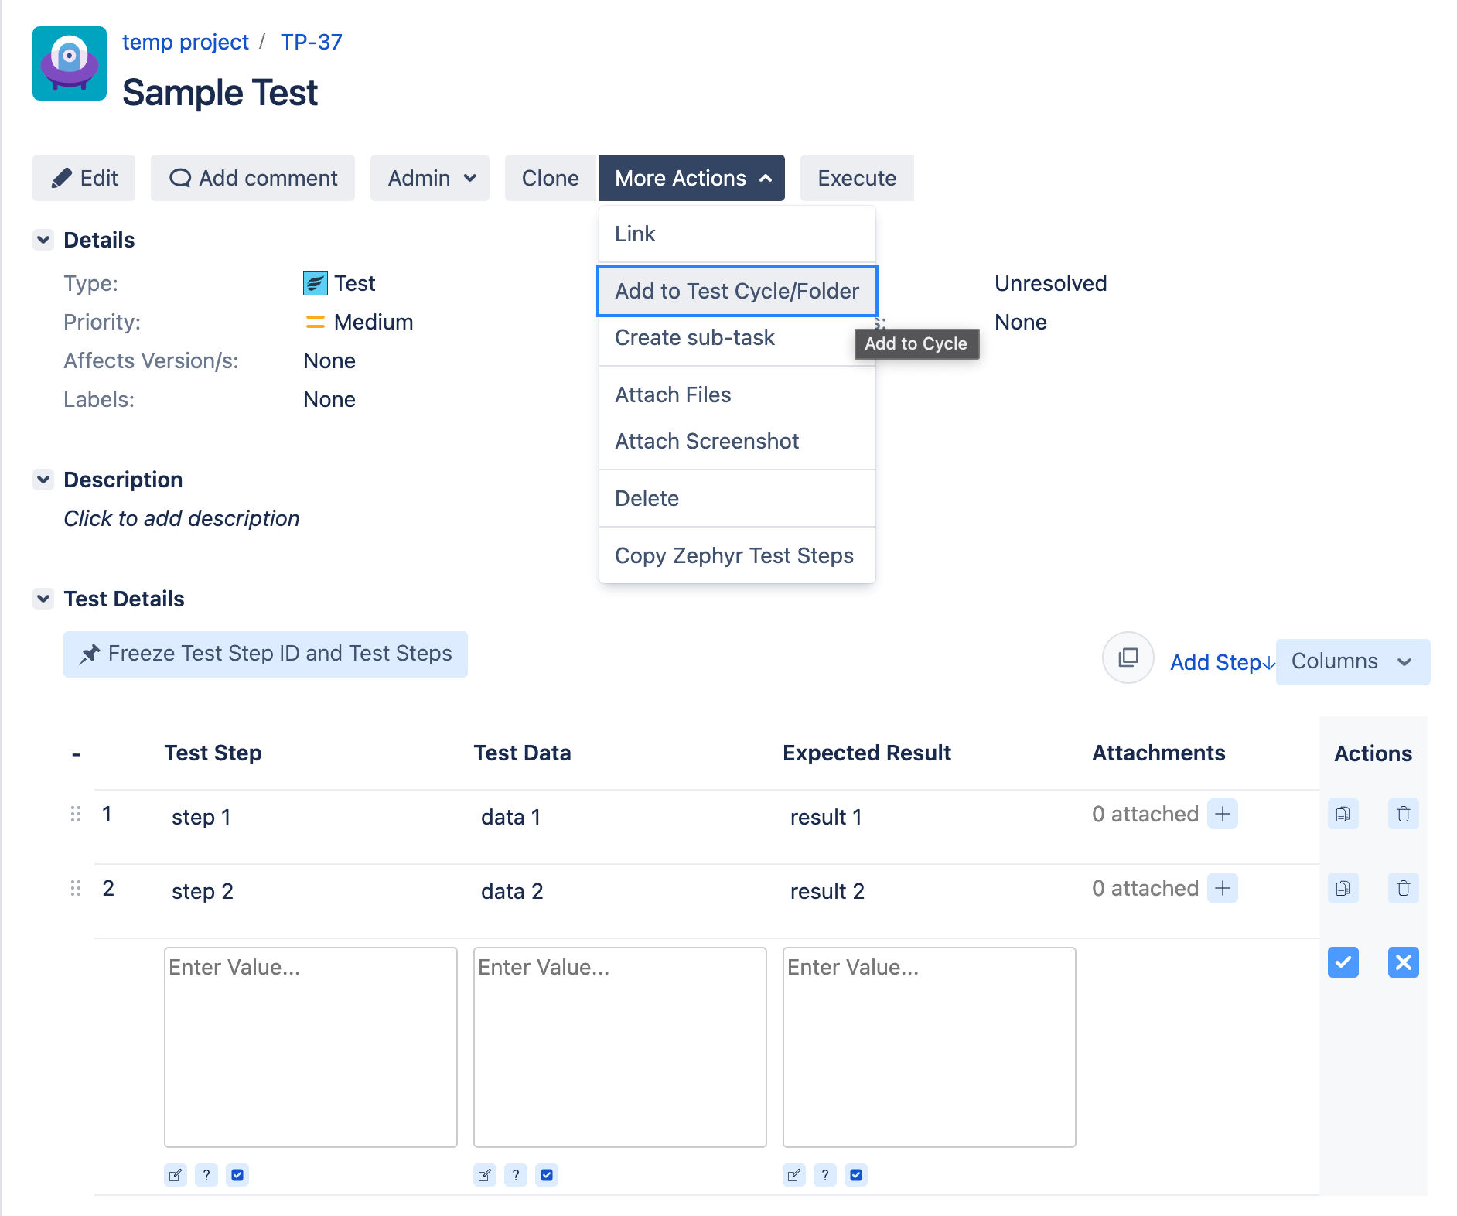Select Add to Test Cycle/Folder menu option

[x=736, y=291]
